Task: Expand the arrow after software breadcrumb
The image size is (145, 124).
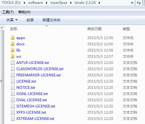Action: (x=46, y=3)
